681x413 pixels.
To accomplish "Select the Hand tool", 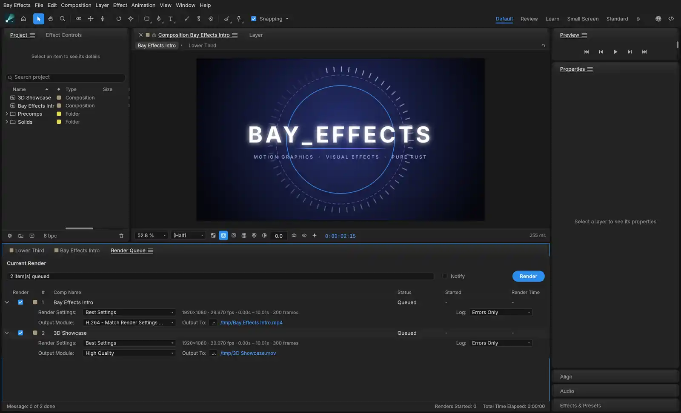I will click(x=51, y=19).
